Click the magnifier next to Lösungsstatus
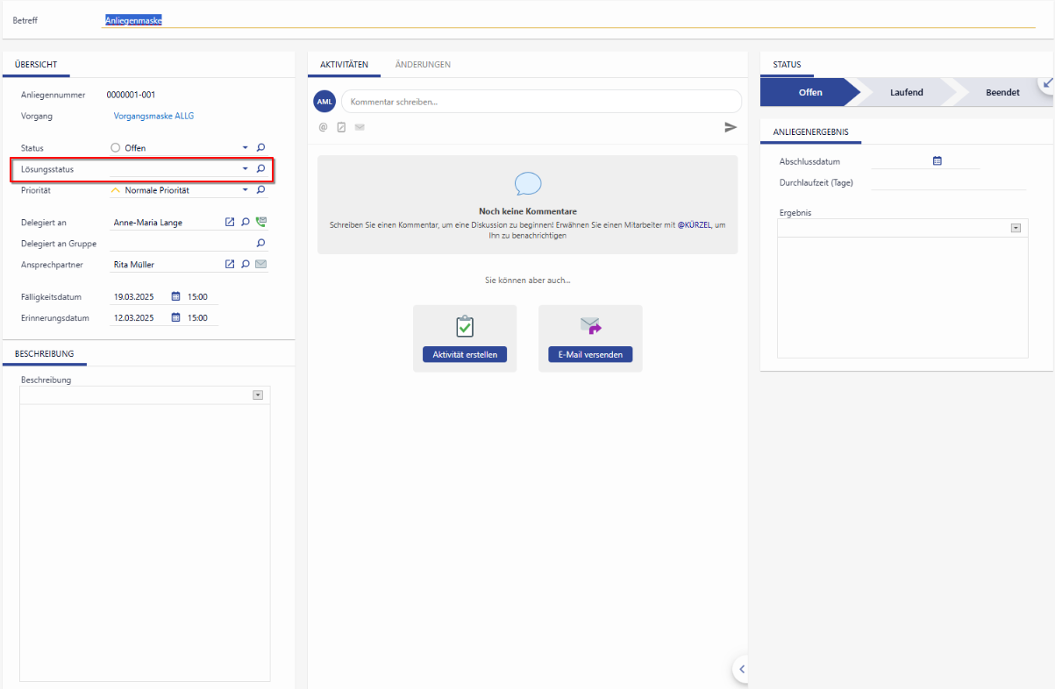The width and height of the screenshot is (1055, 689). click(x=260, y=169)
